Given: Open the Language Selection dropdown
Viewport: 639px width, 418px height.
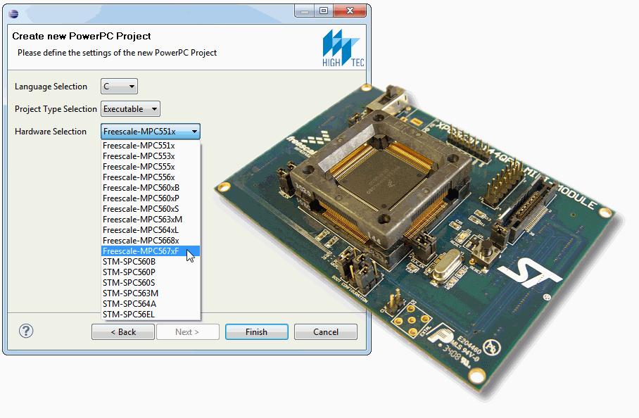Looking at the screenshot, I should [x=119, y=87].
